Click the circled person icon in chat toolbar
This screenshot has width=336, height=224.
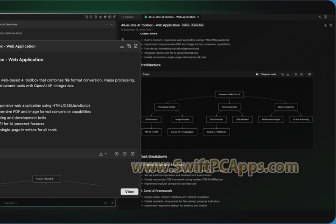110,17
